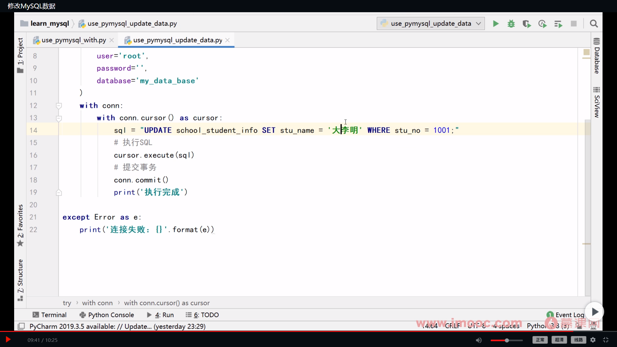Click the 'try' breadcrumb in editor footer

pos(67,303)
